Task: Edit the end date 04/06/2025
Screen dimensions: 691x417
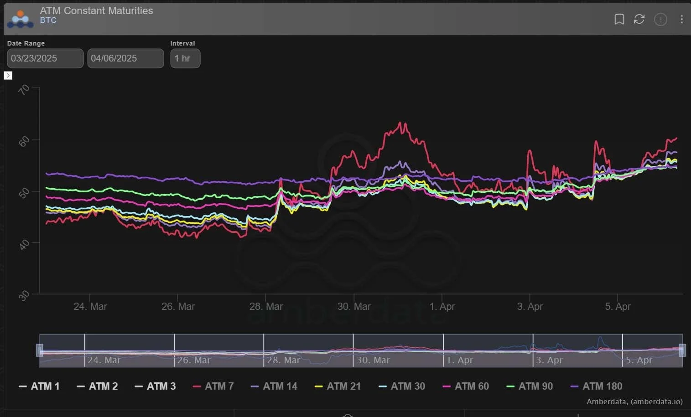Action: (x=125, y=58)
